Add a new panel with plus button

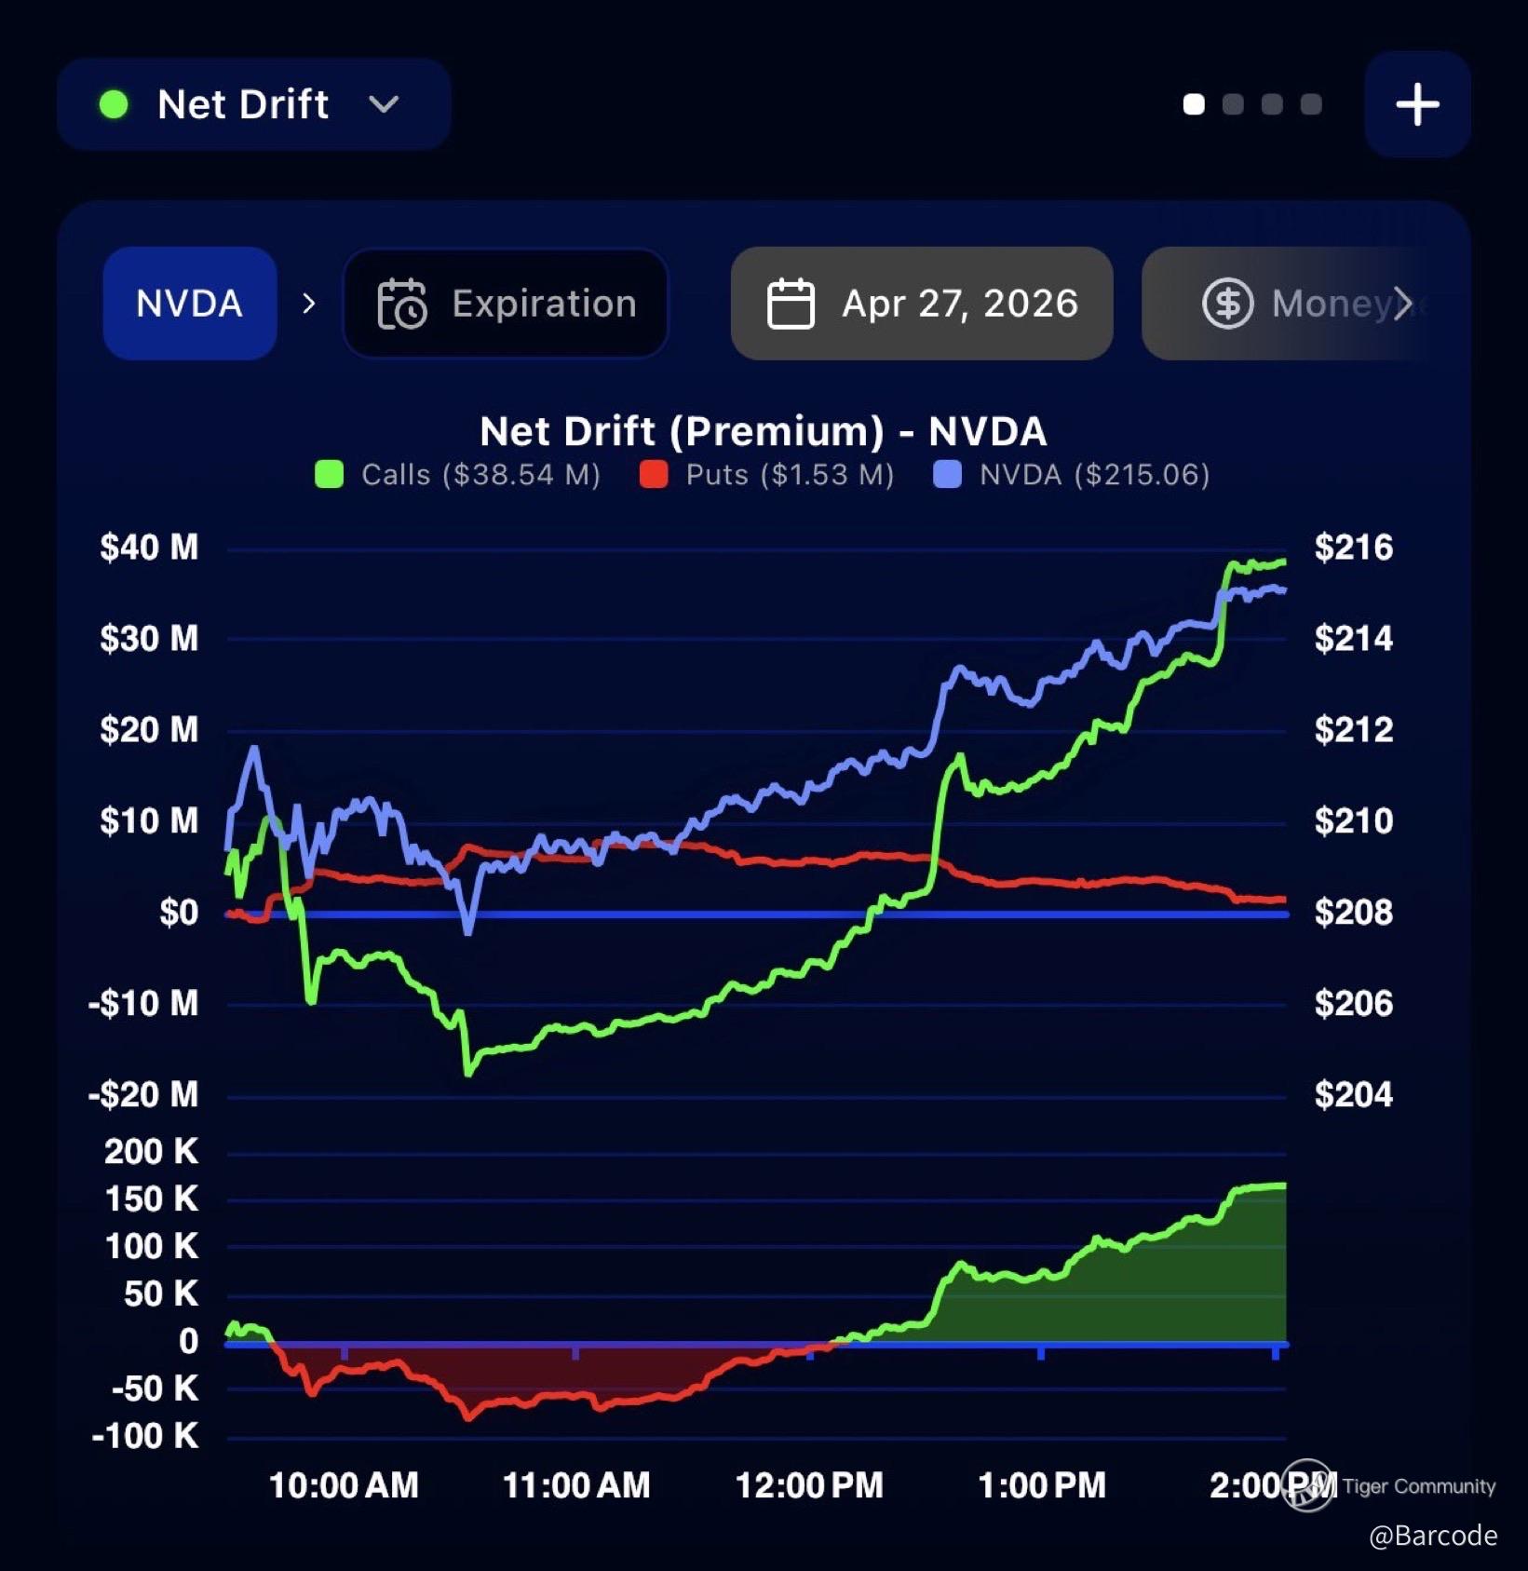tap(1417, 104)
